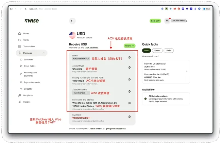221x144 pixels.
Task: Open Cards in the sidebar
Action: click(x=26, y=40)
